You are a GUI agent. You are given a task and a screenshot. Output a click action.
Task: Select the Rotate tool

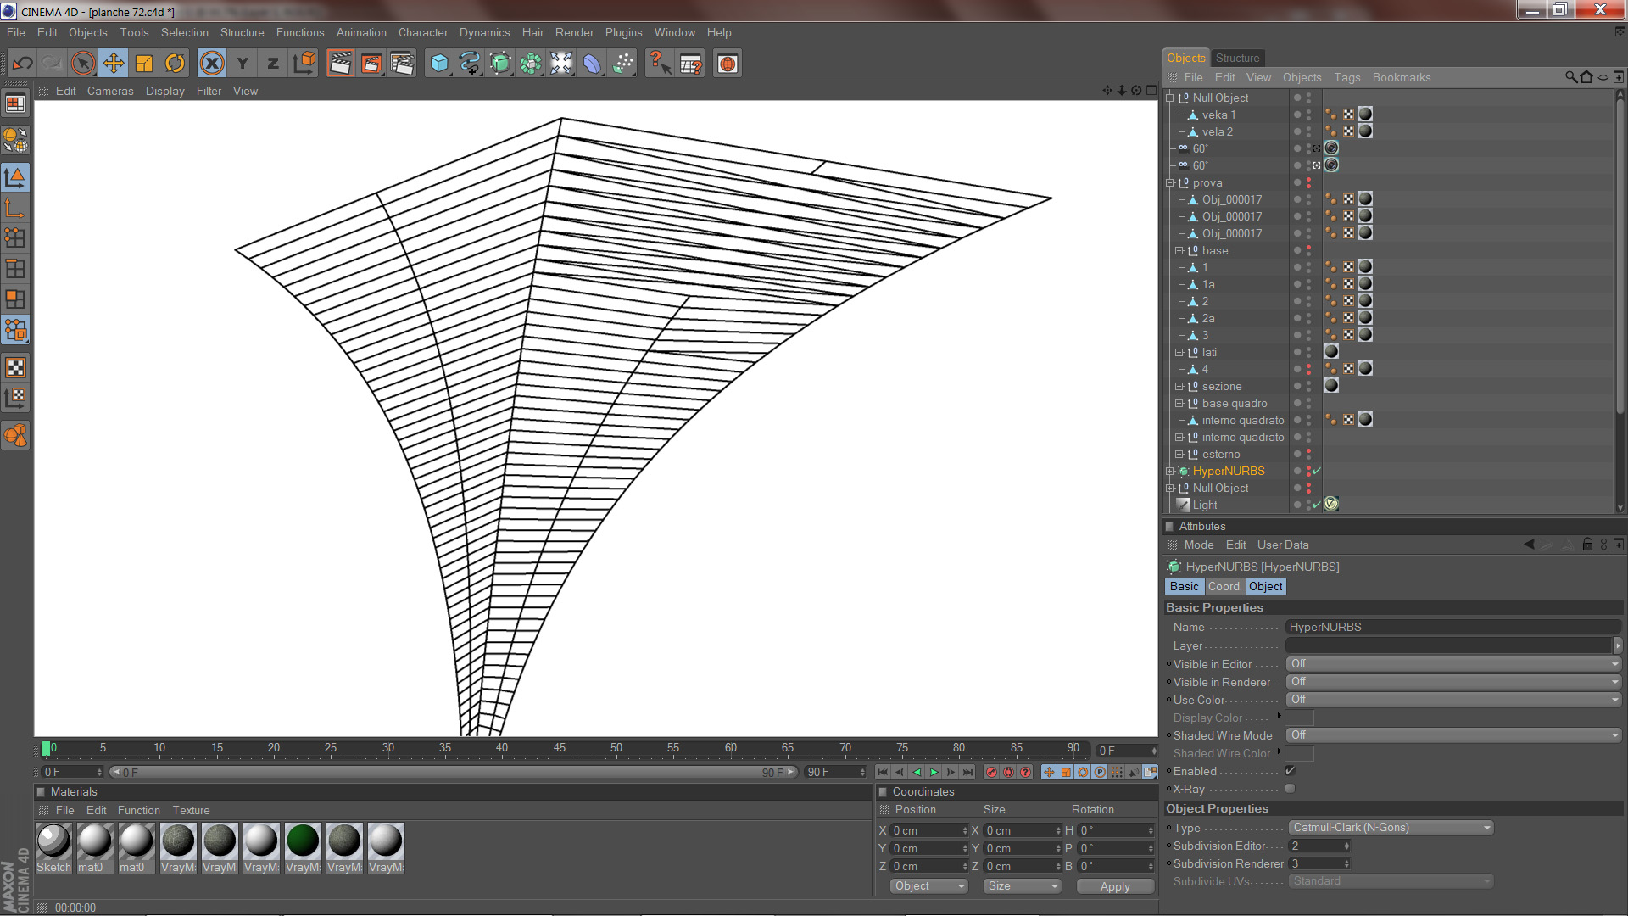(x=175, y=64)
